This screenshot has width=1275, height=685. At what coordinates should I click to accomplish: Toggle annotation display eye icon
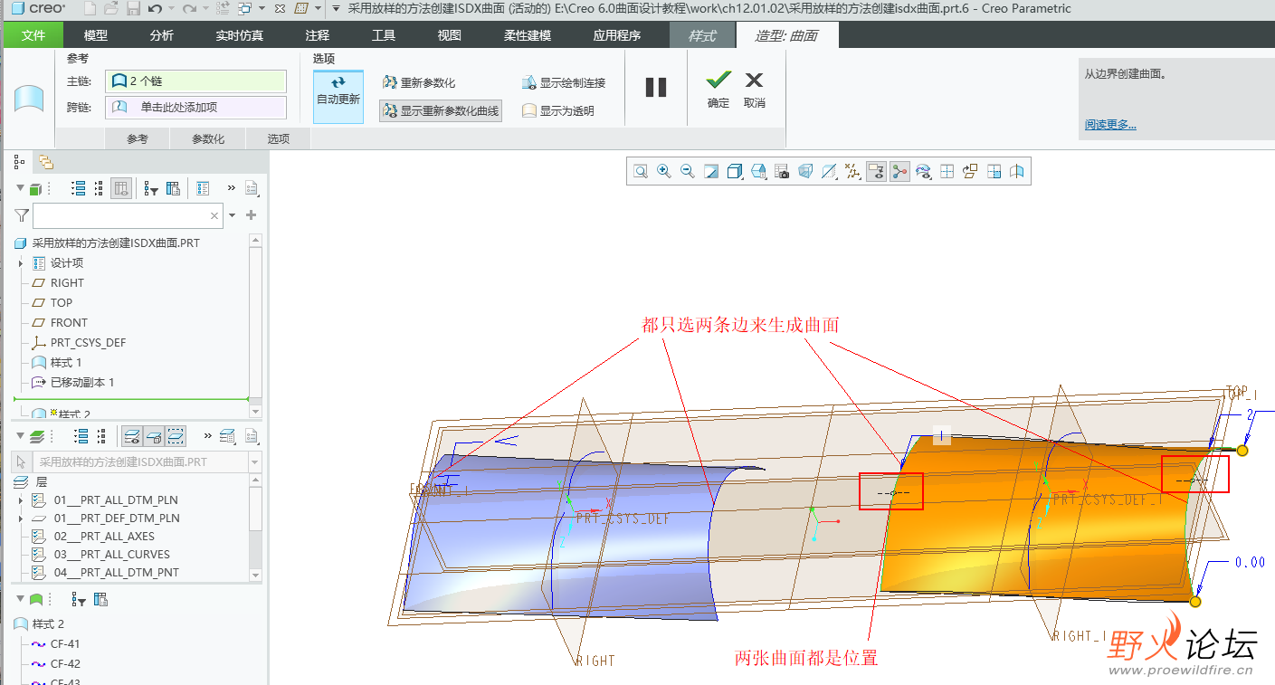pos(876,171)
